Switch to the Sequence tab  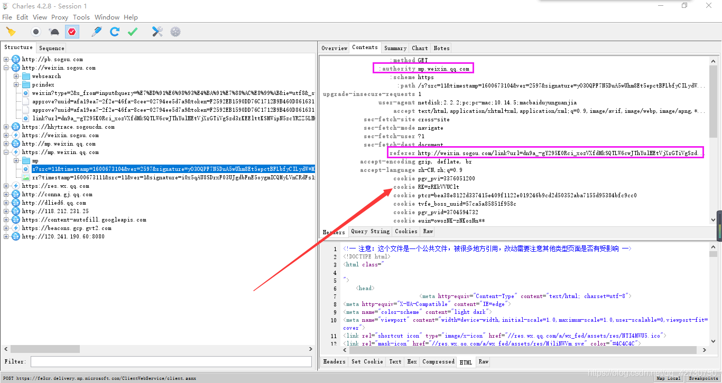52,48
